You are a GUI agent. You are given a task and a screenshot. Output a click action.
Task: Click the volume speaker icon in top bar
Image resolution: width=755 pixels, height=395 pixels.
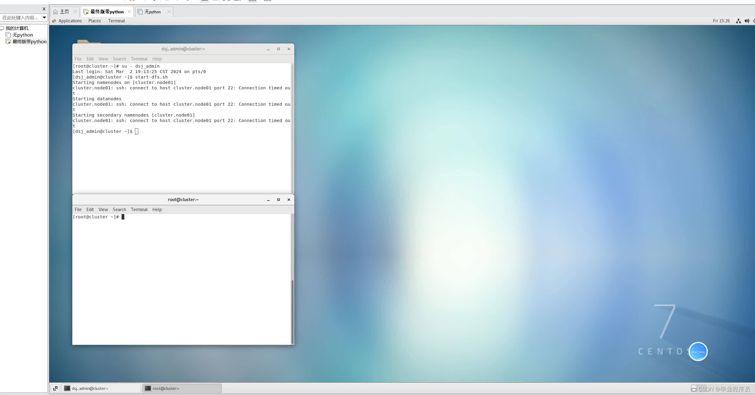(x=747, y=21)
